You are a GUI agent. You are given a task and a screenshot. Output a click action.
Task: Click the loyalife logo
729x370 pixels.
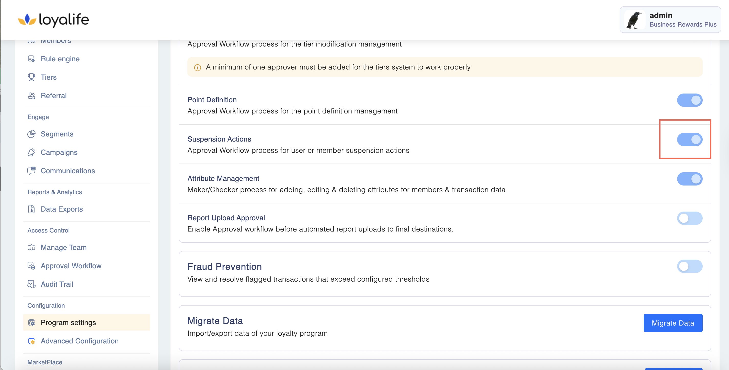53,20
